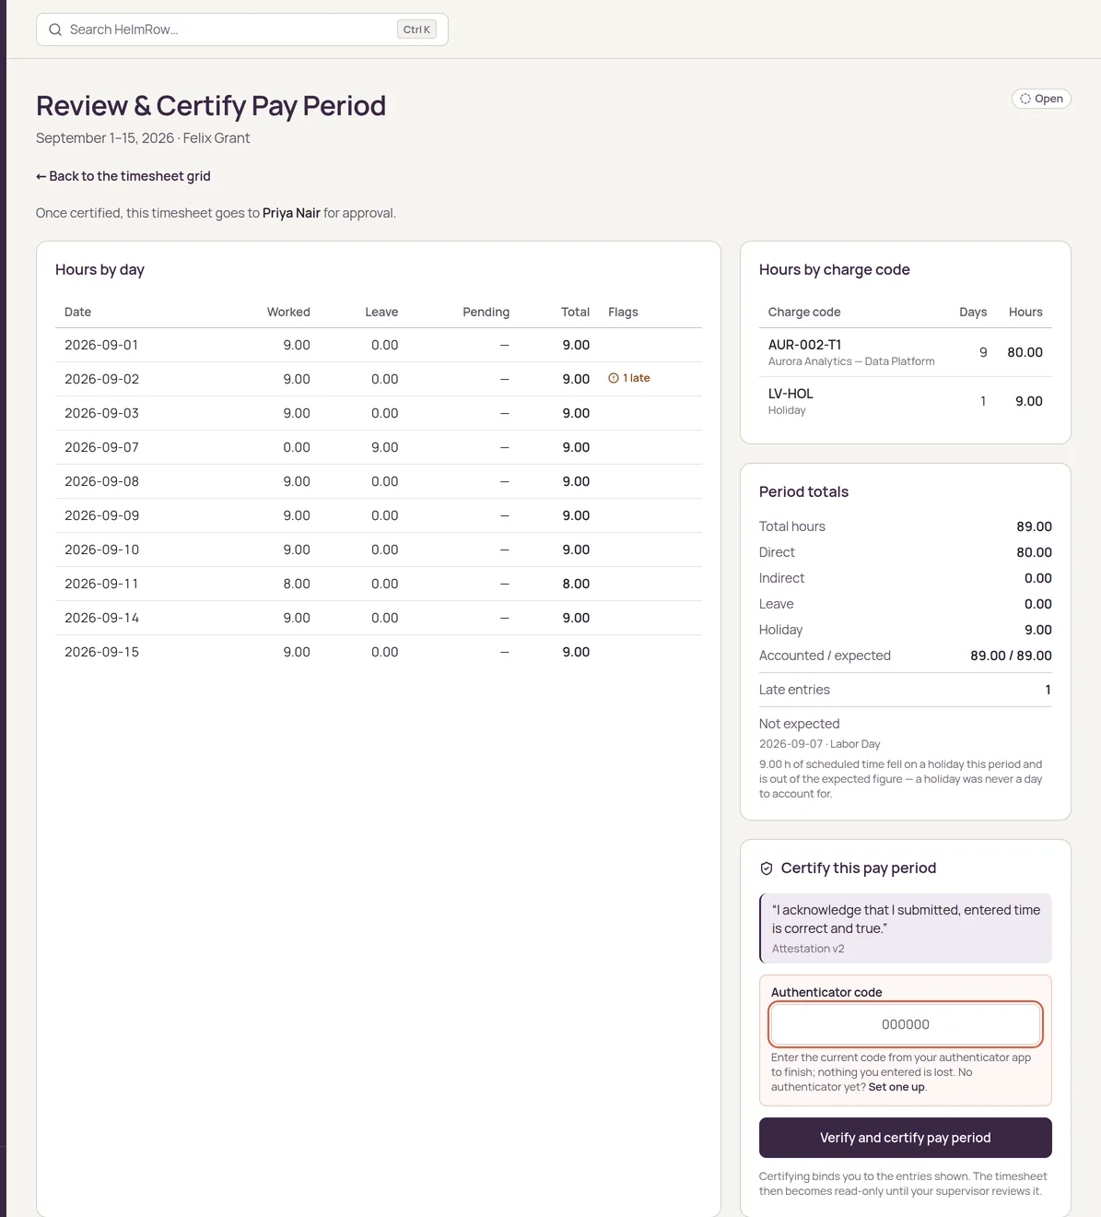Click the 9.00 leave value on 2026-09-07
This screenshot has width=1101, height=1217.
[x=384, y=447]
